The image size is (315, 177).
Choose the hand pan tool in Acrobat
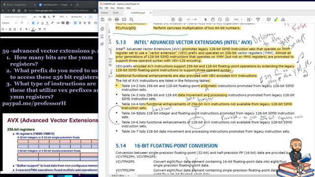coord(213,20)
